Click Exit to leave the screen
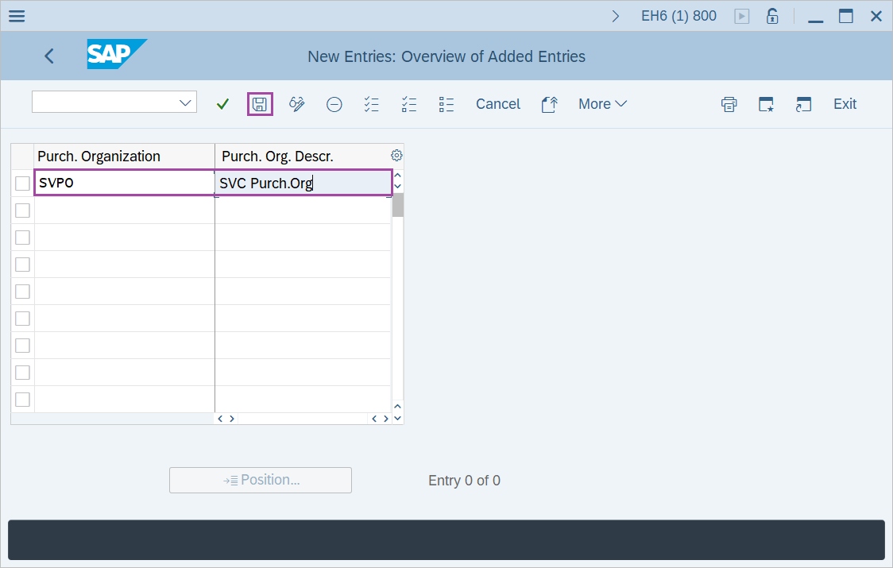This screenshot has width=893, height=568. (x=844, y=104)
